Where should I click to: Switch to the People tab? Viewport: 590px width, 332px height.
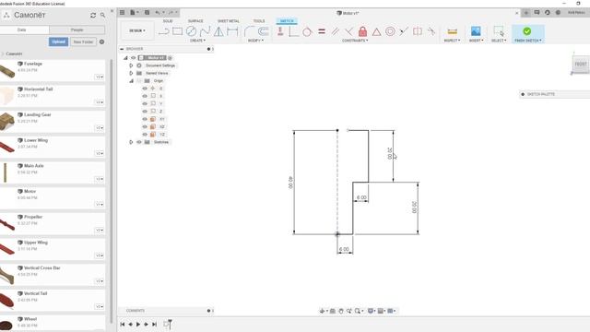click(x=77, y=30)
